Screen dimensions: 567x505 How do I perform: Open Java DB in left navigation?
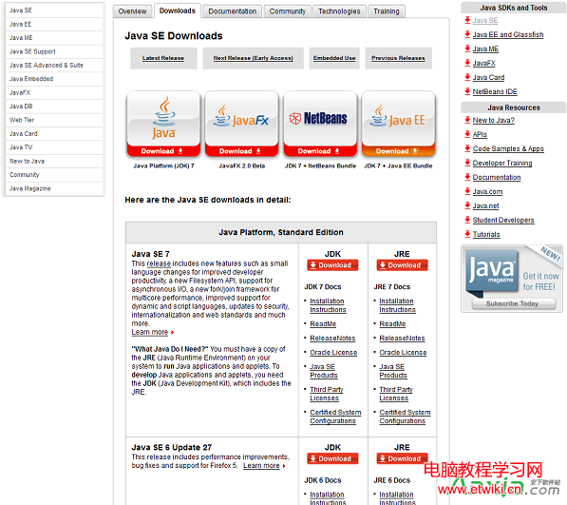(x=54, y=107)
